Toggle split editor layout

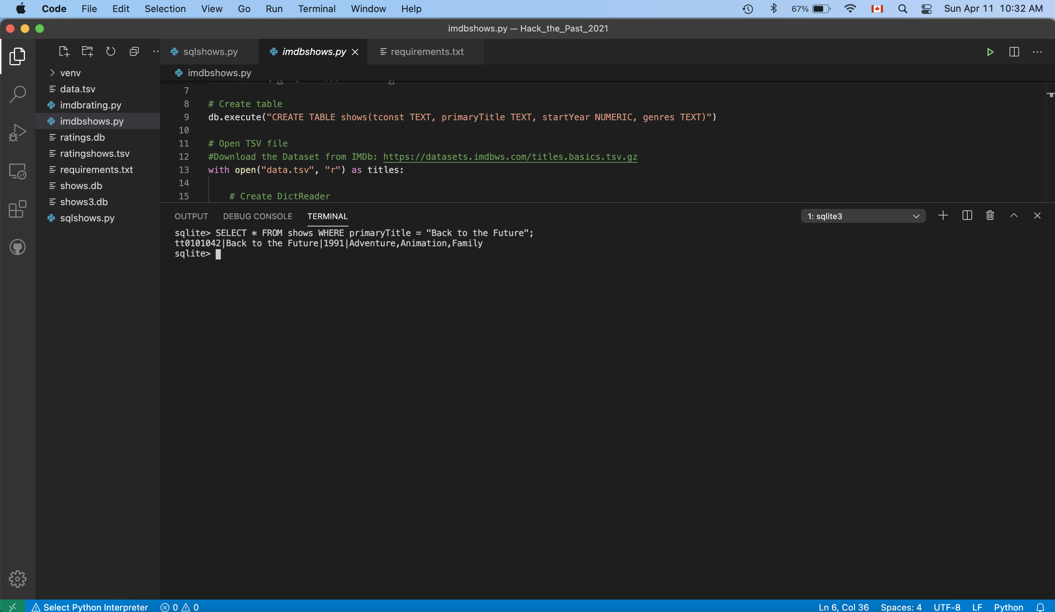click(x=1014, y=52)
